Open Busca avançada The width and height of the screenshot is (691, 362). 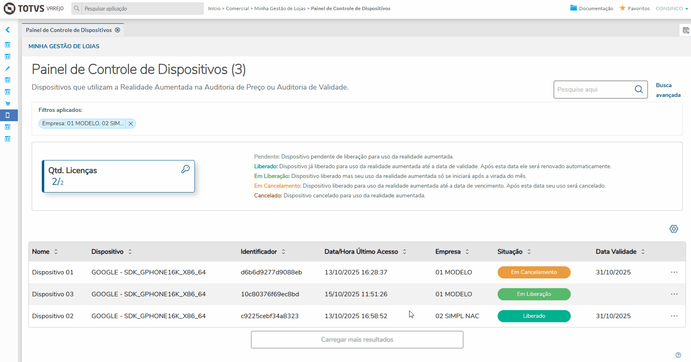[x=668, y=90]
